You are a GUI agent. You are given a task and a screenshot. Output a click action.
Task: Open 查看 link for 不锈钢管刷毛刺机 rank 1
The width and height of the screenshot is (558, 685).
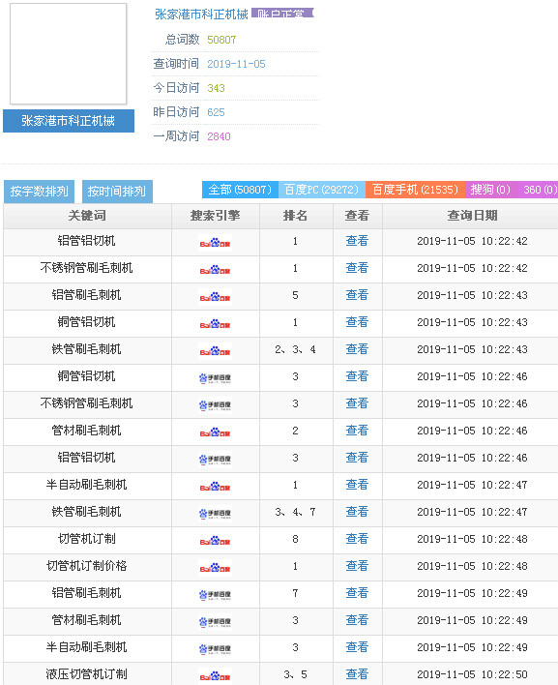(357, 268)
